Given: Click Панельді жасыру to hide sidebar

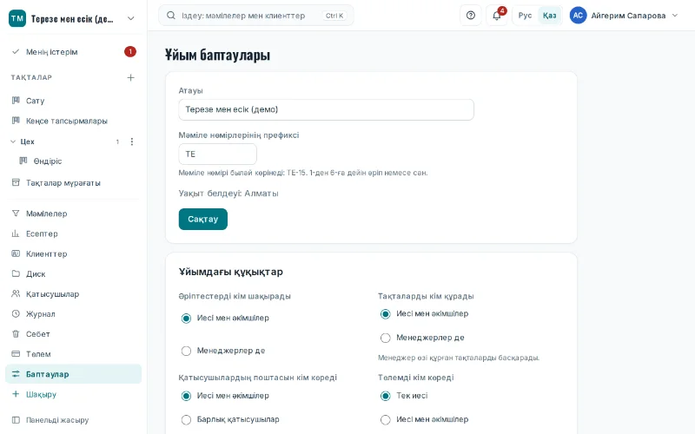Looking at the screenshot, I should 74,420.
